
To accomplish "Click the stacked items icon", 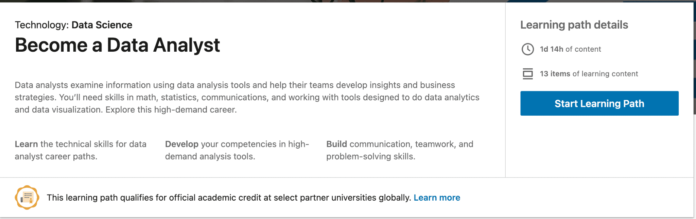I will pyautogui.click(x=527, y=74).
